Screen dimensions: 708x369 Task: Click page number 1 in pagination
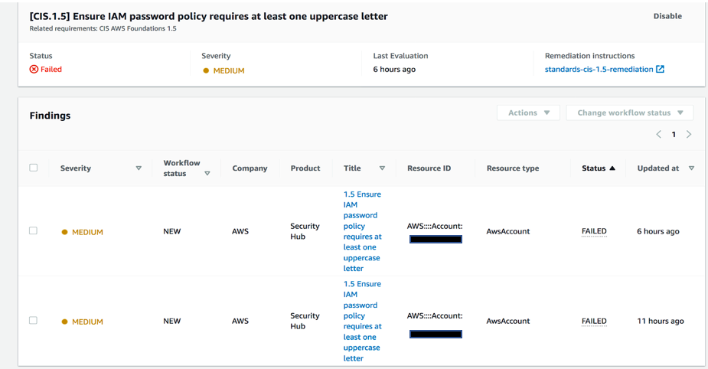(x=674, y=135)
